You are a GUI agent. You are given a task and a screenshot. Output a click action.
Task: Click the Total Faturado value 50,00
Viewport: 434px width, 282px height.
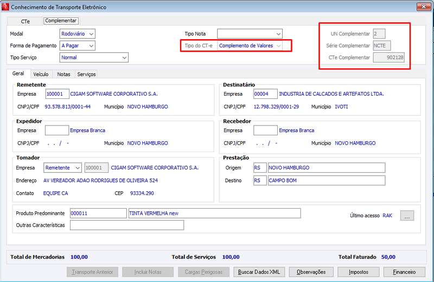pos(388,257)
